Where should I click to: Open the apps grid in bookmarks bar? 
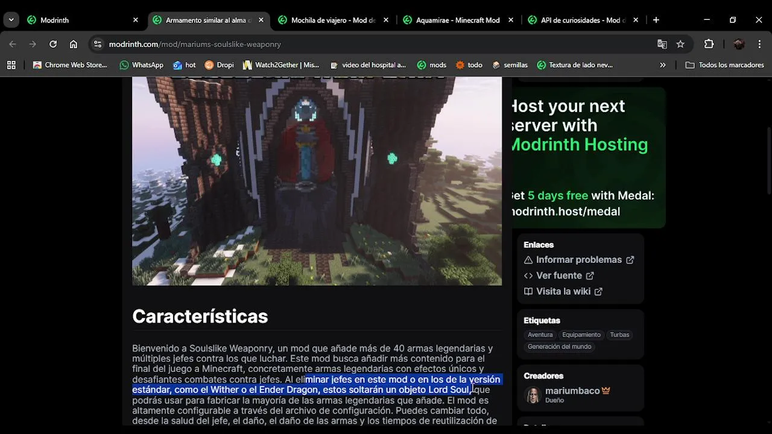click(x=11, y=65)
